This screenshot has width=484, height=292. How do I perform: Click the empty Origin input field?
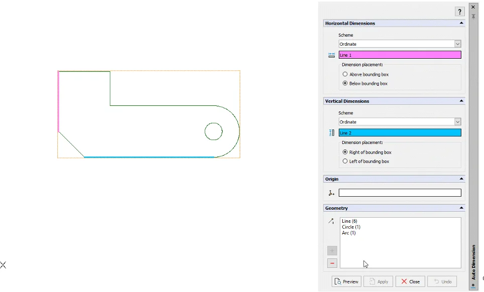(400, 193)
